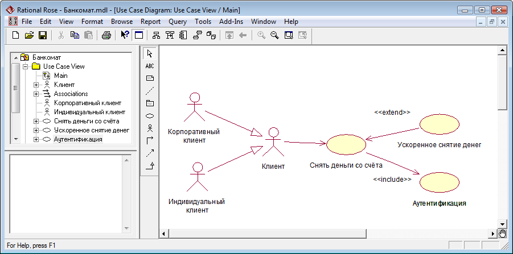Open the Tools menu
Viewport: 513px width, 254px height.
coord(203,22)
